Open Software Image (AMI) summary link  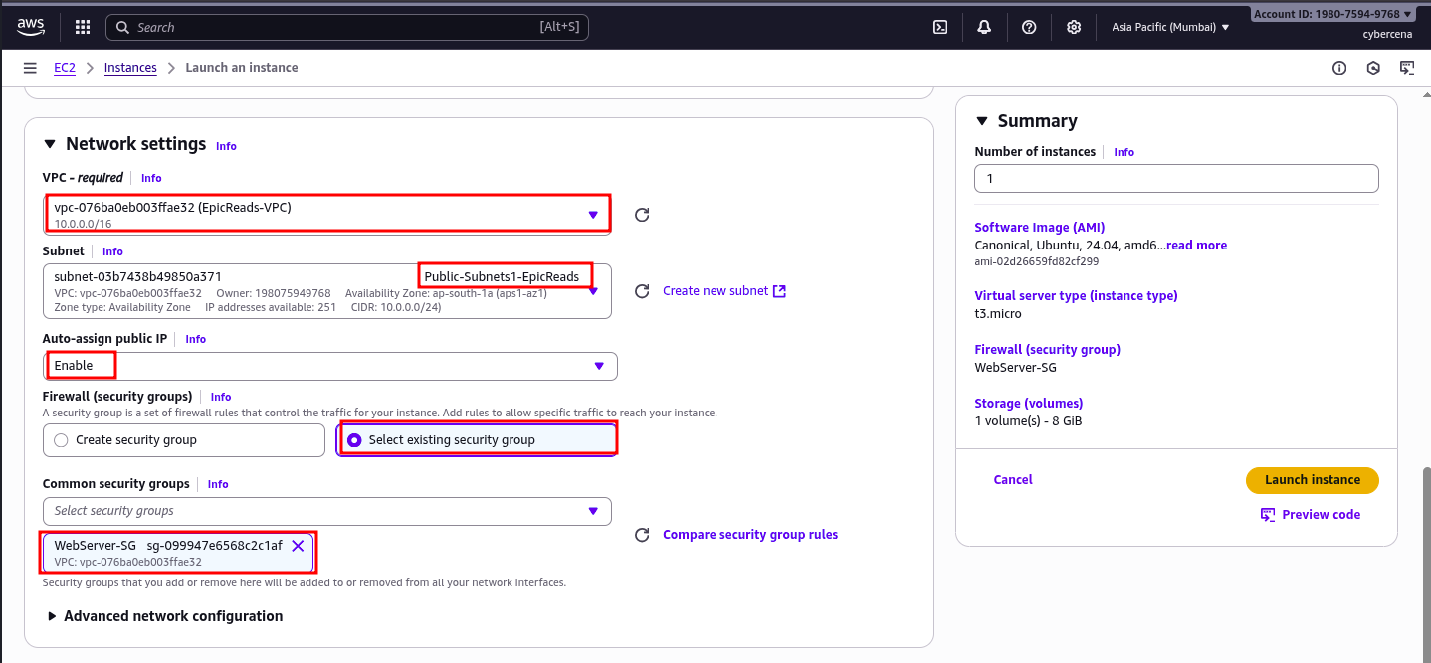point(1040,228)
